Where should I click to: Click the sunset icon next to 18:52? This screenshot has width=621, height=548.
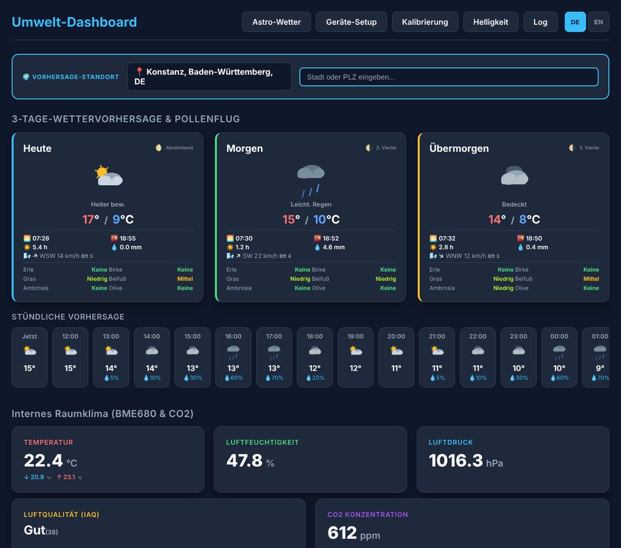[x=317, y=238]
